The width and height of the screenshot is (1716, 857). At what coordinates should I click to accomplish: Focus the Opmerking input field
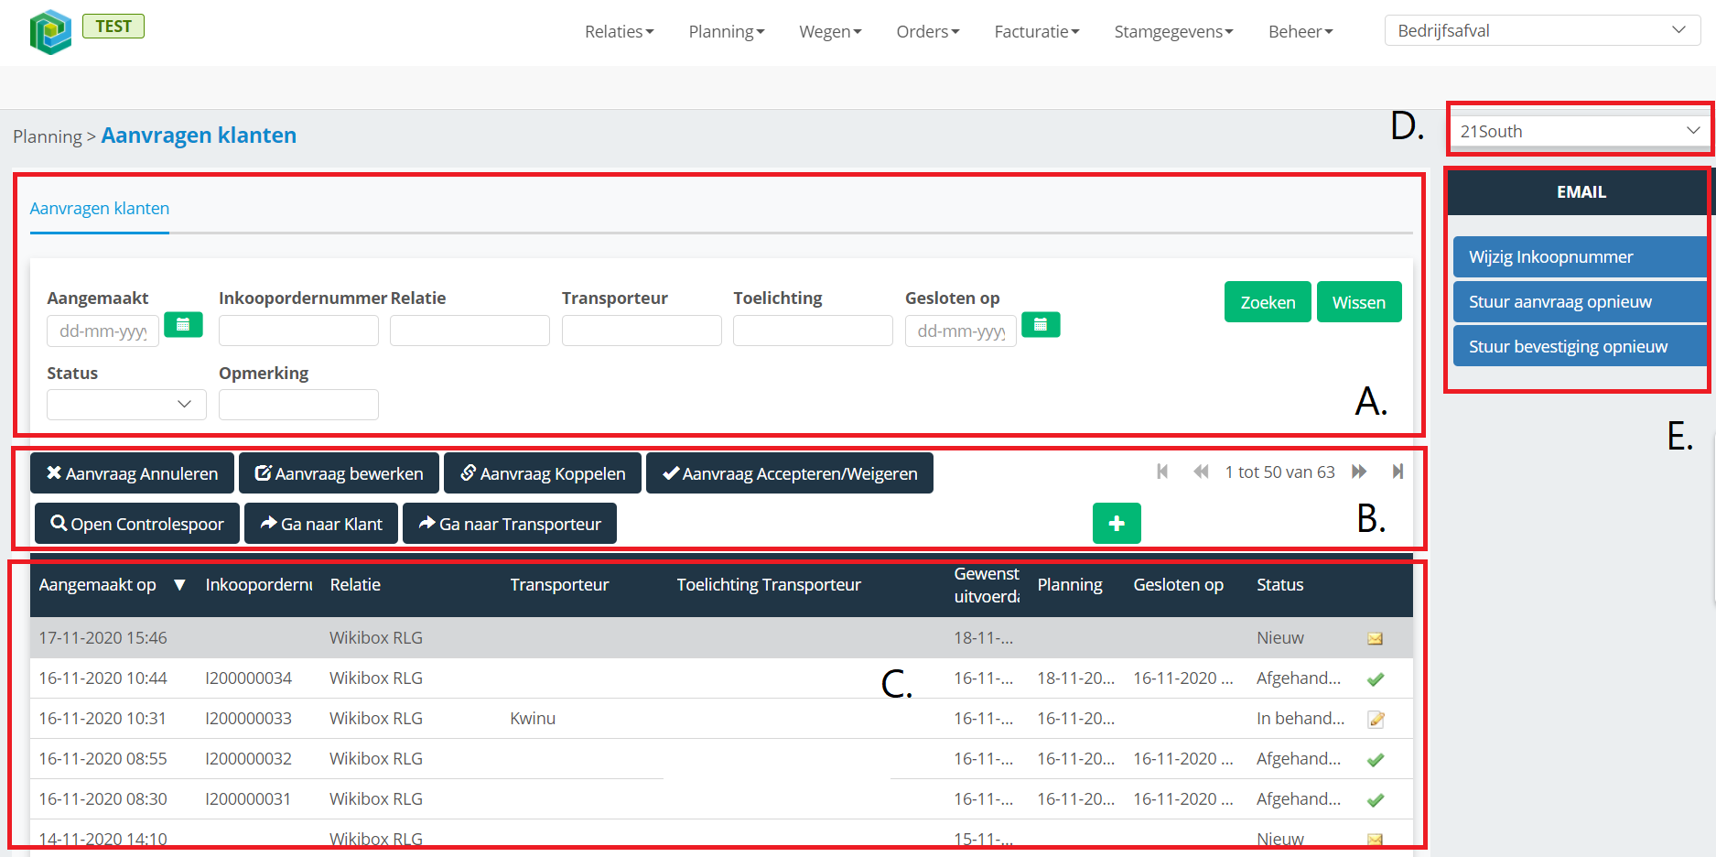point(298,405)
